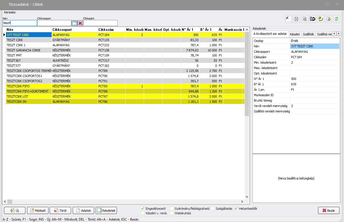Click the open folder import icon
This screenshot has width=344, height=222.
tap(321, 19)
